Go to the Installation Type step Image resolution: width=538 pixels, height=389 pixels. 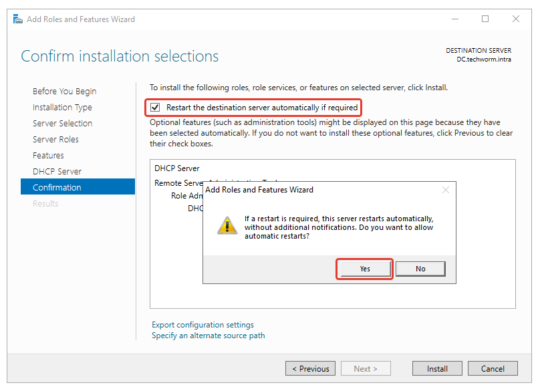[x=62, y=108]
